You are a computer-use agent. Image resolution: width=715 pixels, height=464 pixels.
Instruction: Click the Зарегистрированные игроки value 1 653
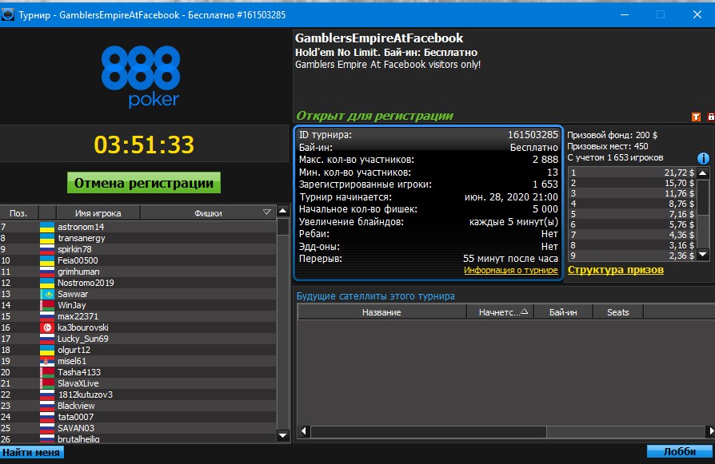coord(545,184)
